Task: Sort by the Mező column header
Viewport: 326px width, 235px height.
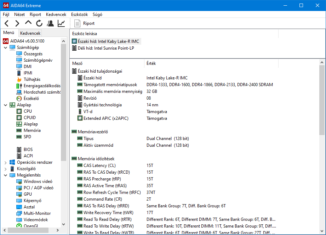Action: (x=107, y=63)
